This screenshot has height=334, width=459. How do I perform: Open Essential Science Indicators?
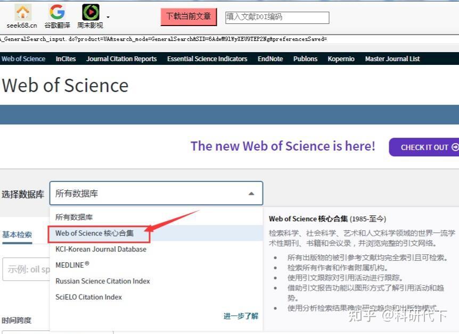tap(207, 59)
